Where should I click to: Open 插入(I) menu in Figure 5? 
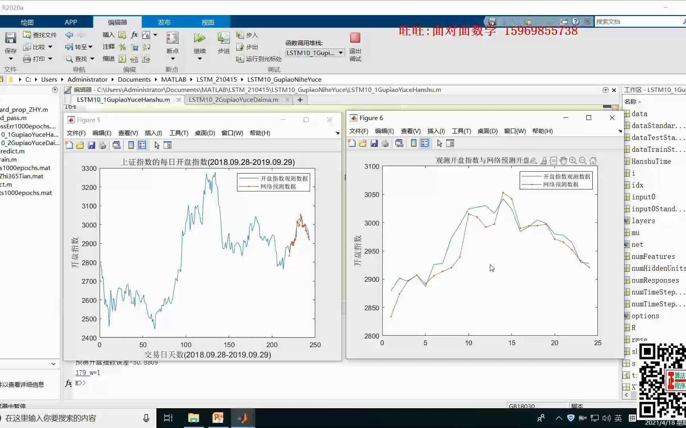(x=153, y=133)
